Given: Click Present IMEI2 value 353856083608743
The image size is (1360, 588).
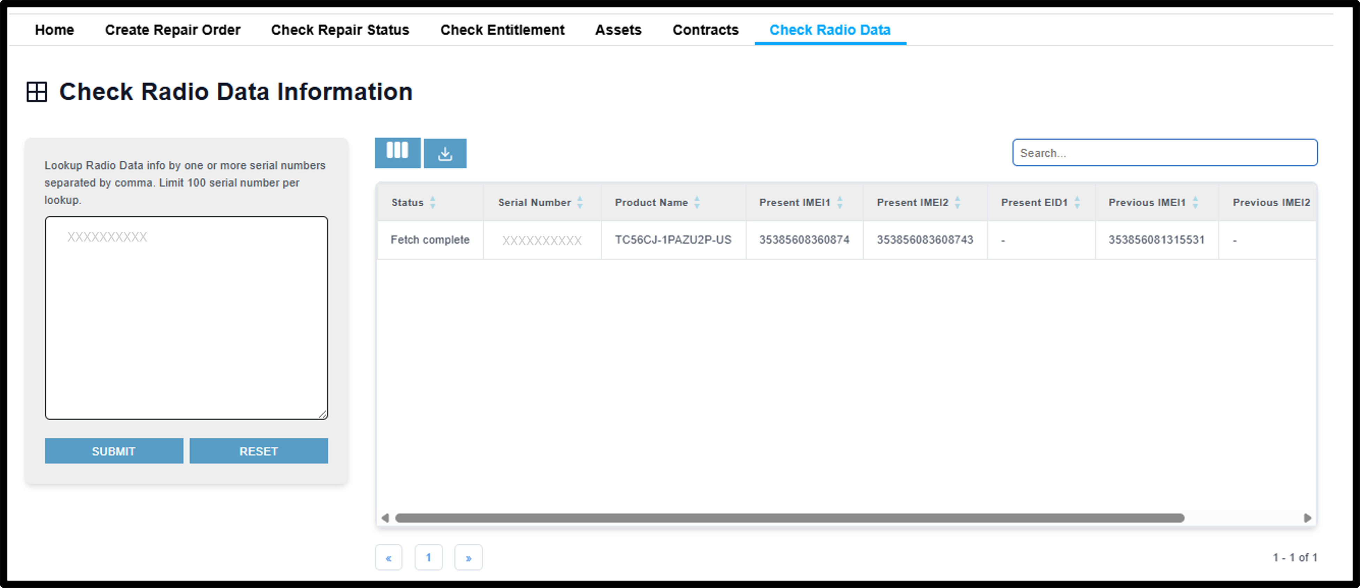Looking at the screenshot, I should [925, 240].
